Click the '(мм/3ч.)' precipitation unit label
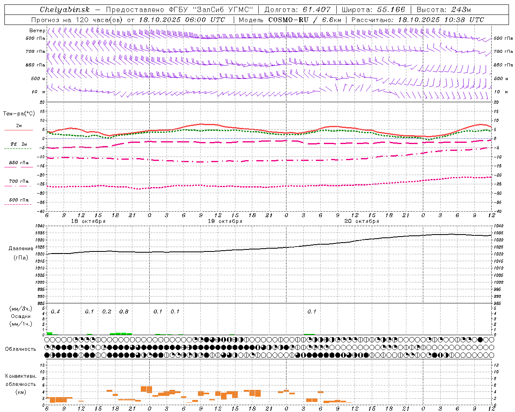This screenshot has width=515, height=412. [21, 309]
